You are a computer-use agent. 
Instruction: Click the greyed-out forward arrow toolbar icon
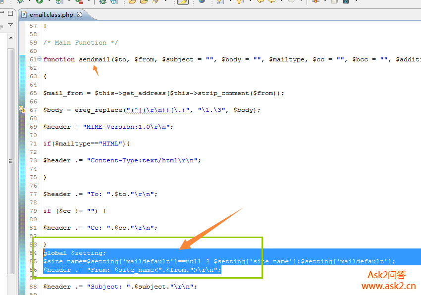[292, 1]
